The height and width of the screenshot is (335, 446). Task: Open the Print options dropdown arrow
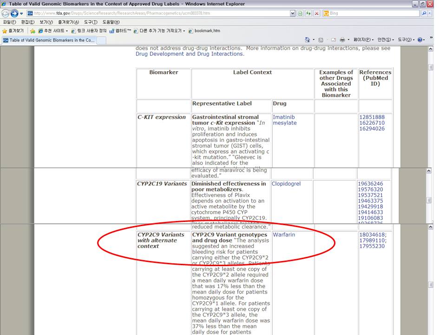click(x=348, y=40)
